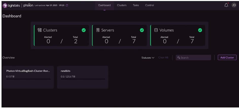
Task: Click the last updated date Apr 29, 2025
Action: coord(52,5)
